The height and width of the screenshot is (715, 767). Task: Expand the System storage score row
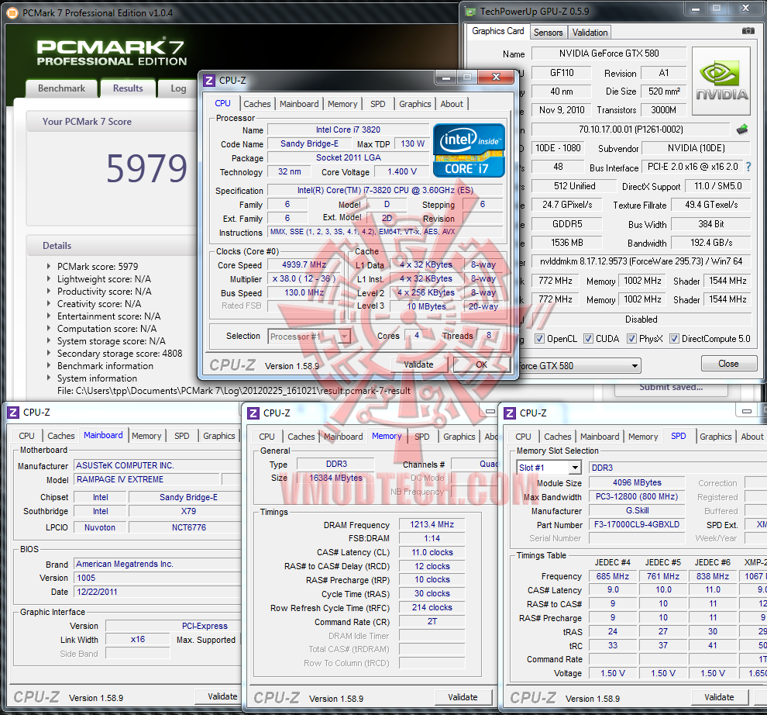point(49,341)
